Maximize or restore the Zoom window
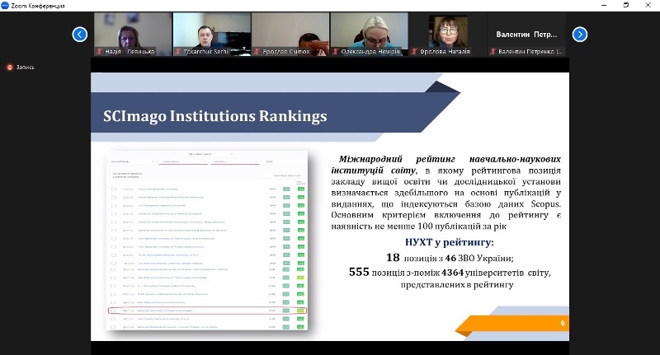The width and height of the screenshot is (660, 355). (626, 6)
